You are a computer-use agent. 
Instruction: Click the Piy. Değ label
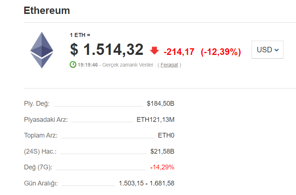(37, 104)
